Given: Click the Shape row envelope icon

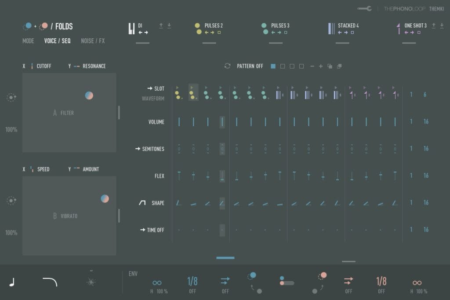Looking at the screenshot, I should point(142,203).
